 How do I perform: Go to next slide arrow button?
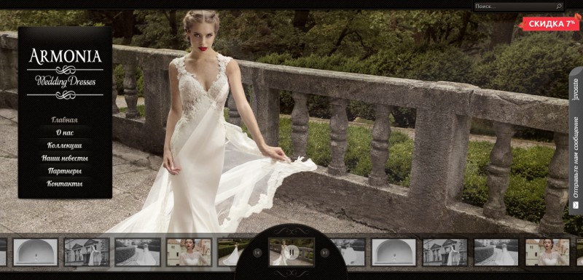tap(324, 252)
